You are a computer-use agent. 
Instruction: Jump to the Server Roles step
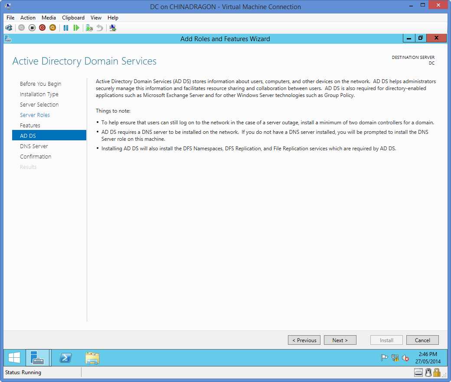coord(35,115)
